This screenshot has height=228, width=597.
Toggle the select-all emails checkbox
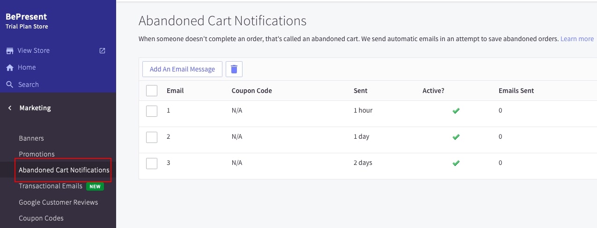point(152,91)
